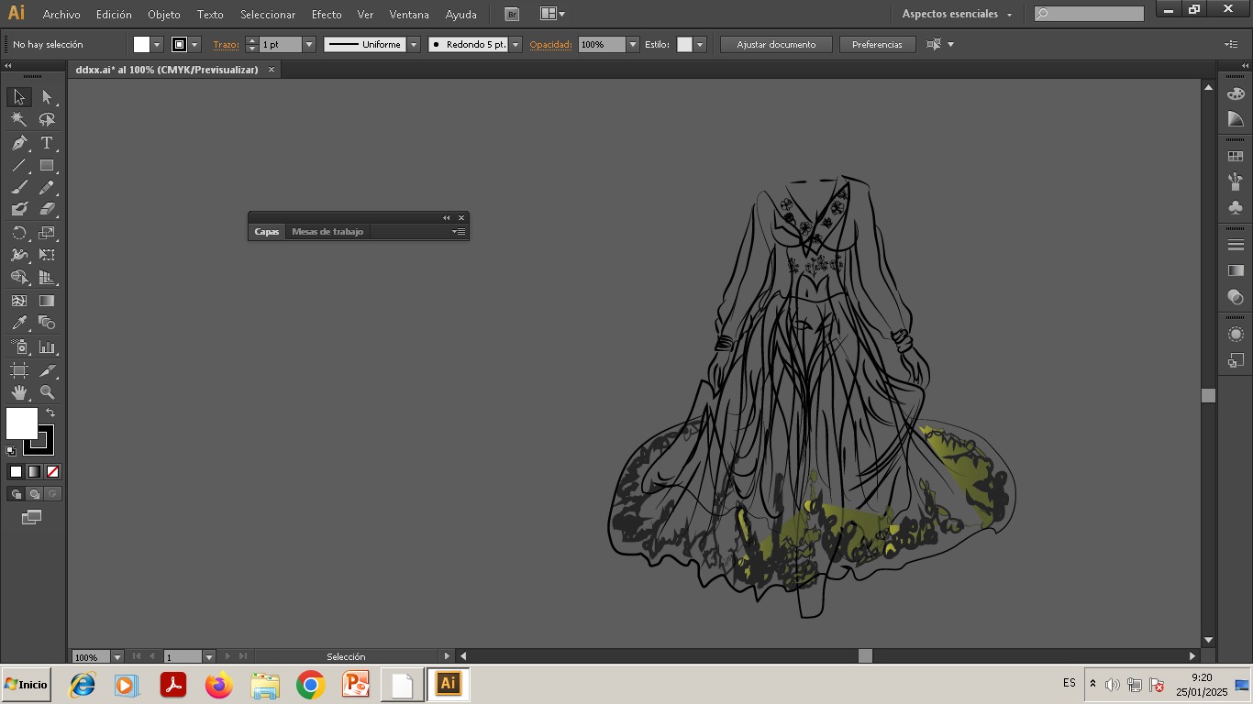Open the Objeto menu

(164, 15)
